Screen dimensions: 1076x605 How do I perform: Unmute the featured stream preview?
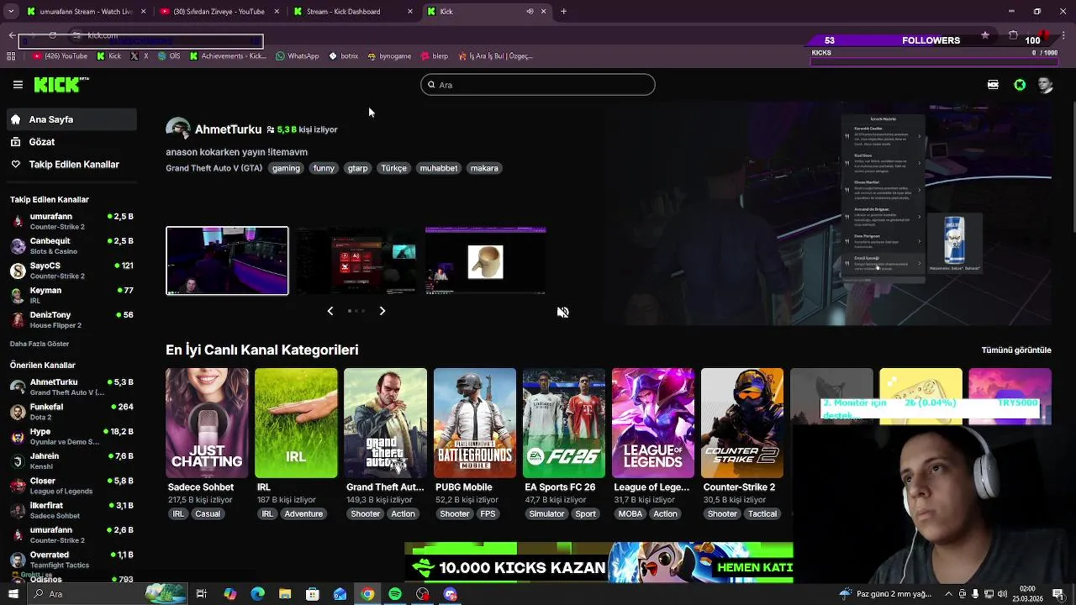(563, 312)
